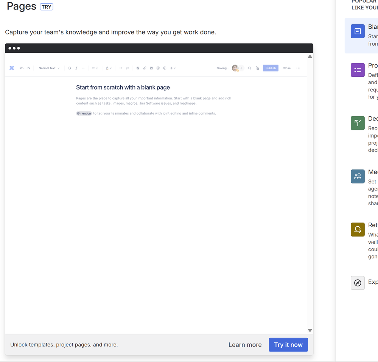Insert an action item checkbox
This screenshot has height=362, width=378.
tap(138, 68)
